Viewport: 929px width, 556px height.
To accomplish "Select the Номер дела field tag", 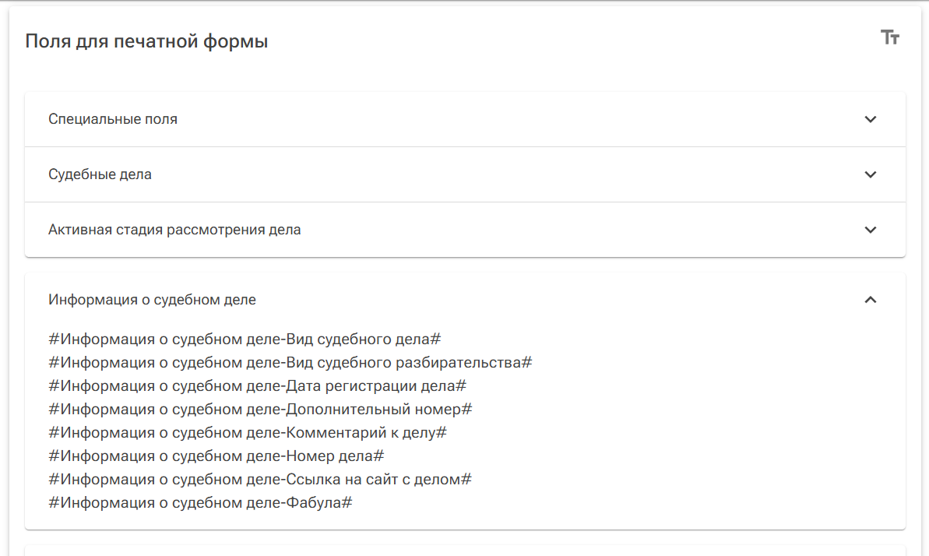I will [216, 456].
